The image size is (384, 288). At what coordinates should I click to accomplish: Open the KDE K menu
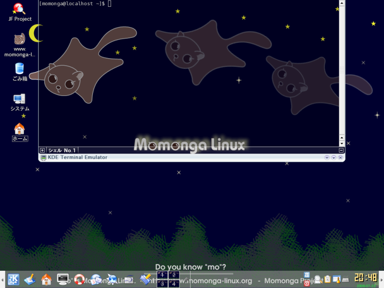tap(13, 279)
